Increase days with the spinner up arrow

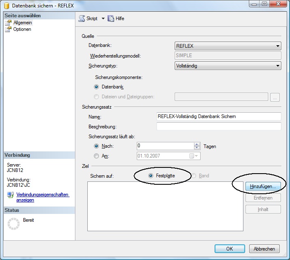[x=197, y=144]
